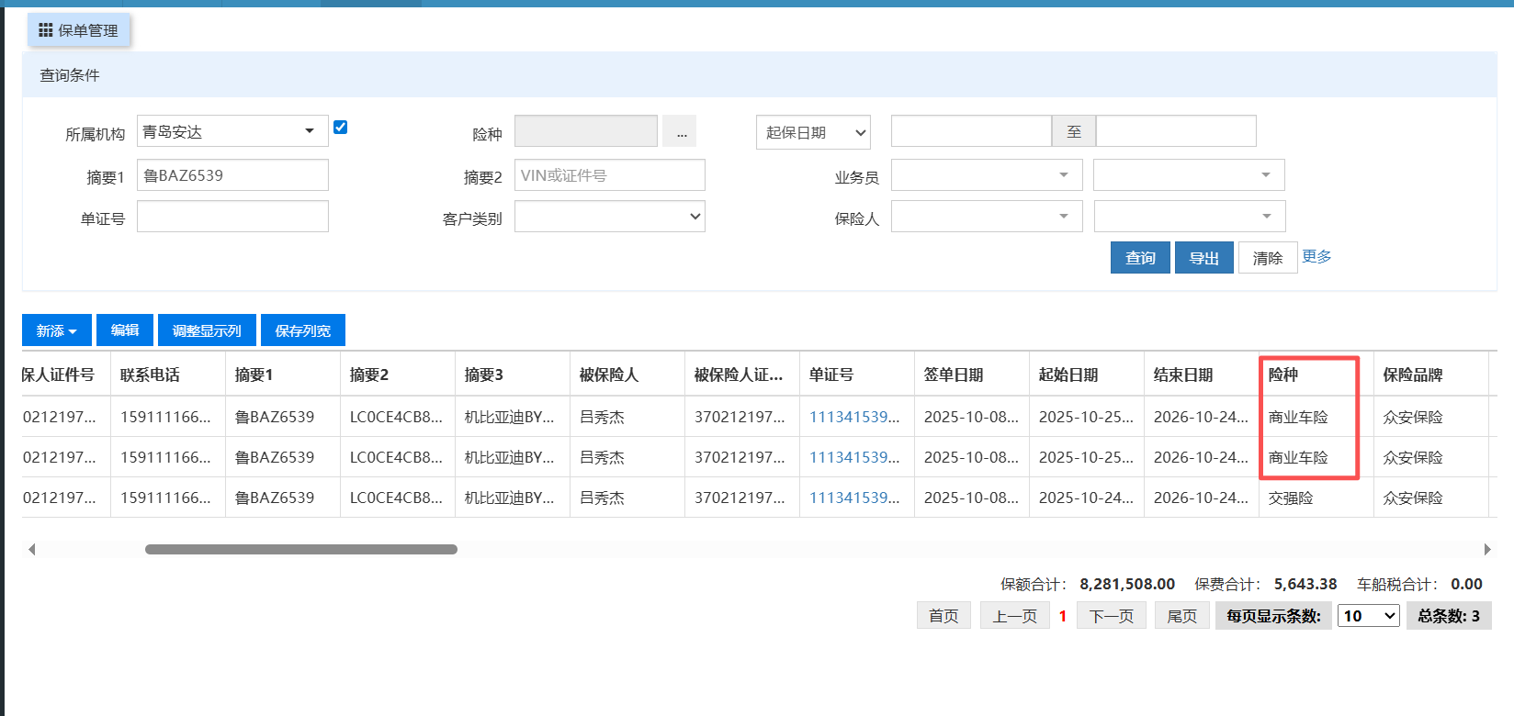The width and height of the screenshot is (1514, 716).
Task: Click the left scroll arrow of the table
Action: pyautogui.click(x=32, y=550)
